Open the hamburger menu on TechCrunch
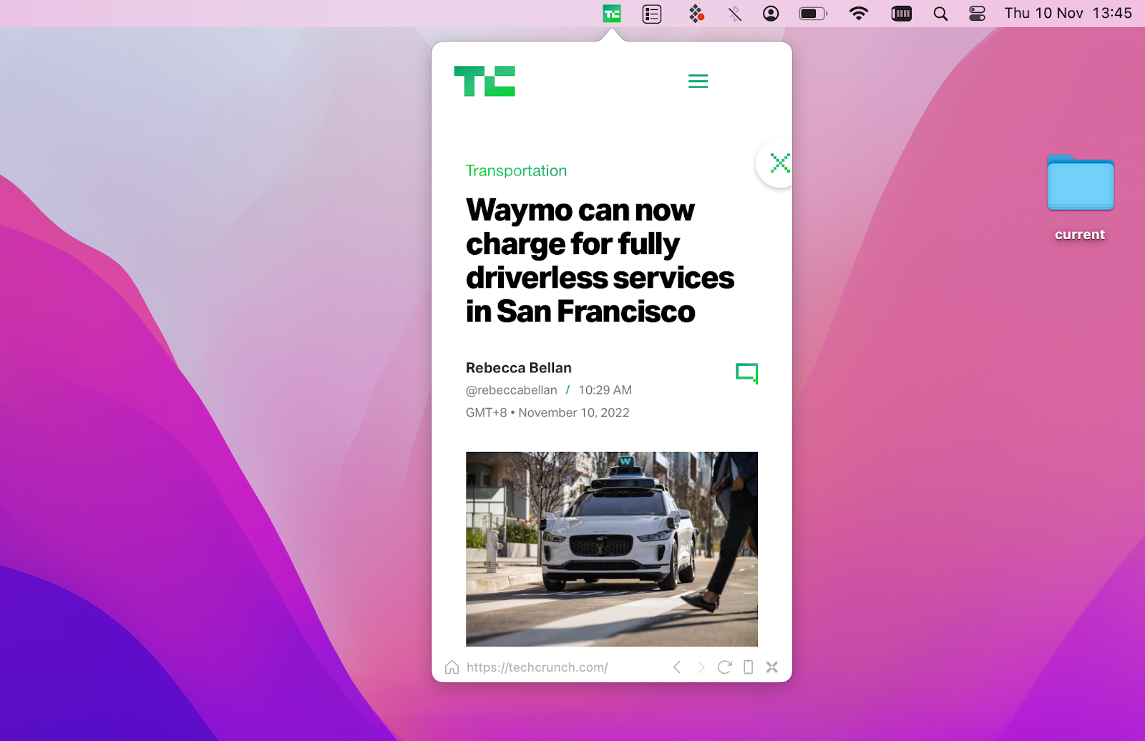The image size is (1145, 741). click(698, 82)
